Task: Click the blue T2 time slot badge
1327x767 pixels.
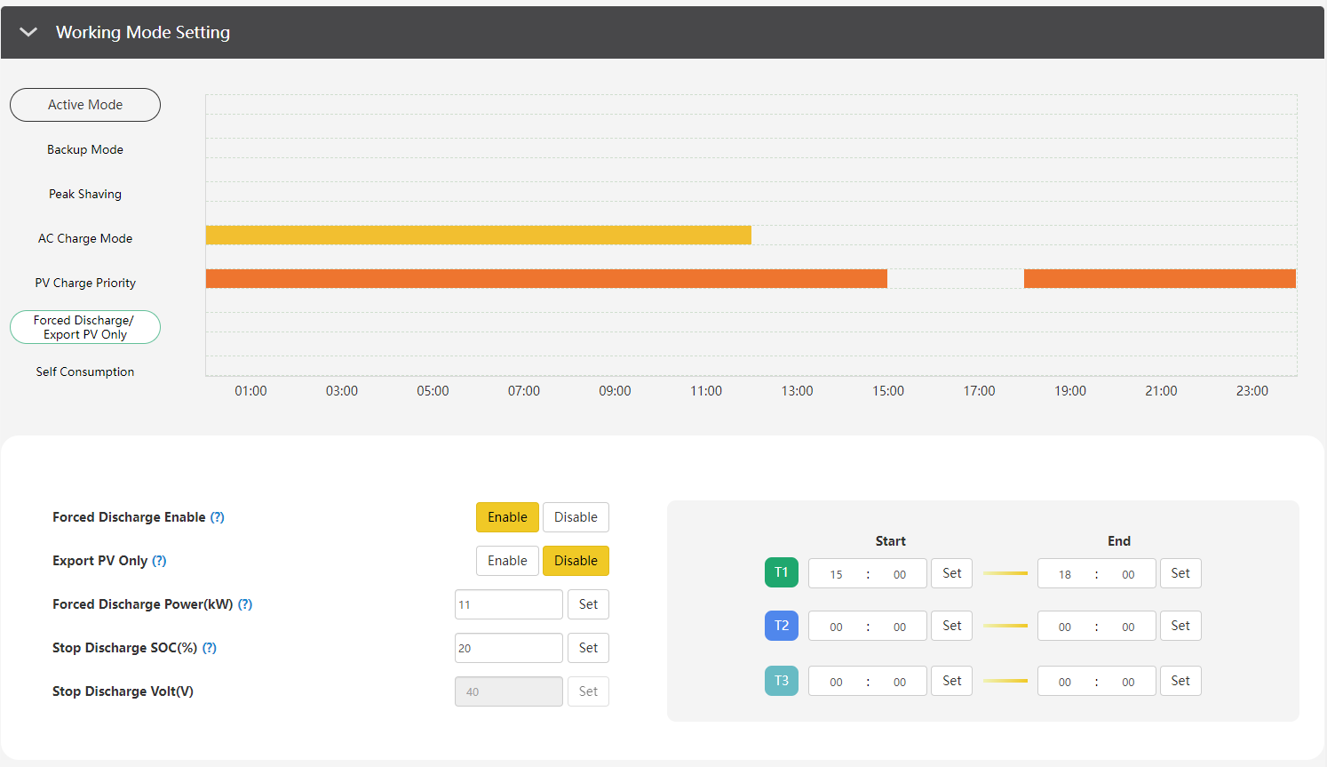Action: point(781,626)
